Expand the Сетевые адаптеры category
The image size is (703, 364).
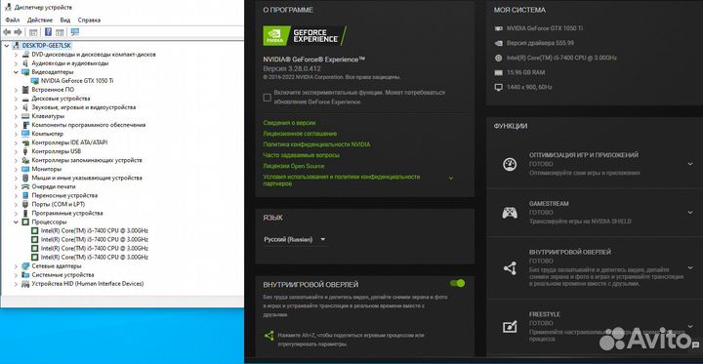click(17, 265)
